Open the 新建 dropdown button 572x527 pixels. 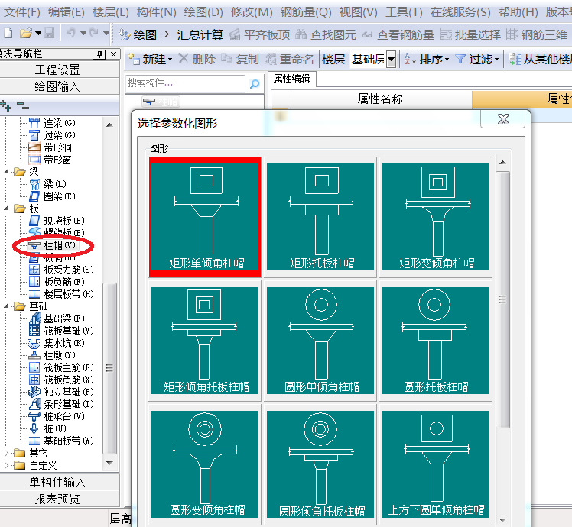150,59
